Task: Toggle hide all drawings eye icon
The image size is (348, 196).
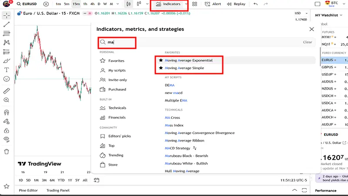Action: click(x=7, y=139)
